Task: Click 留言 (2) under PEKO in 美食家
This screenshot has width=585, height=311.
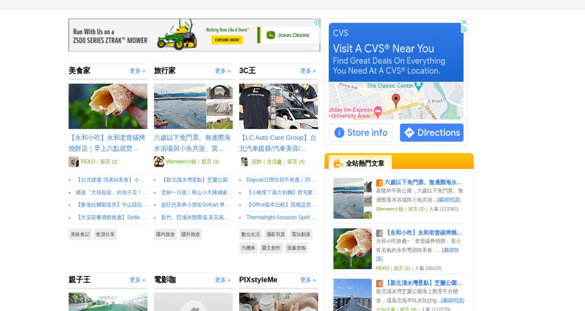Action: coord(109,162)
